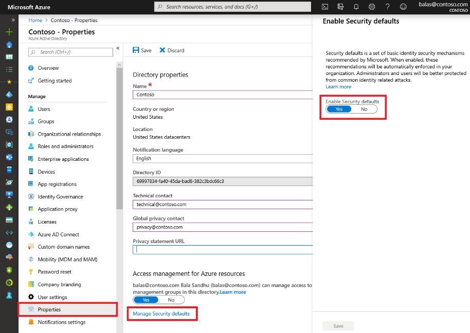Collapse the Azure AD menu panel
470x333 pixels.
pos(118,48)
